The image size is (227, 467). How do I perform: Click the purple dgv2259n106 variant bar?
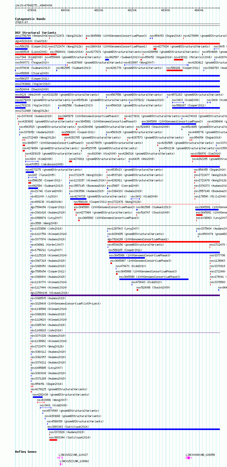click(x=125, y=295)
